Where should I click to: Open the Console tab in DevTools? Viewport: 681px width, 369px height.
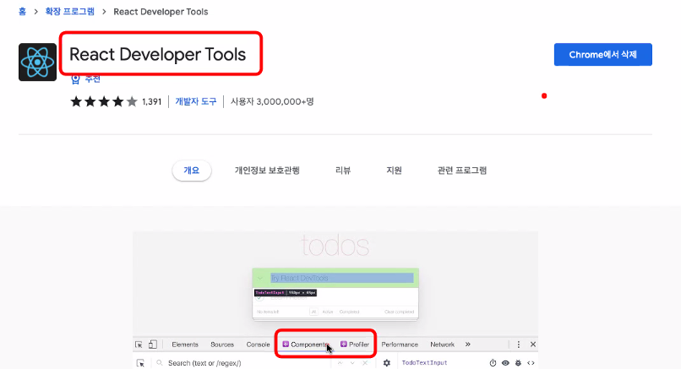click(258, 345)
